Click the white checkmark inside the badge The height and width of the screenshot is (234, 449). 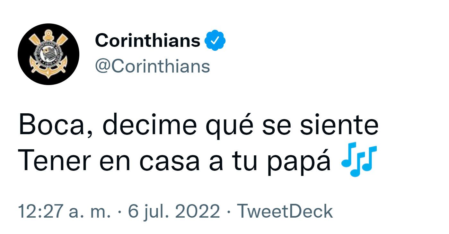point(216,41)
